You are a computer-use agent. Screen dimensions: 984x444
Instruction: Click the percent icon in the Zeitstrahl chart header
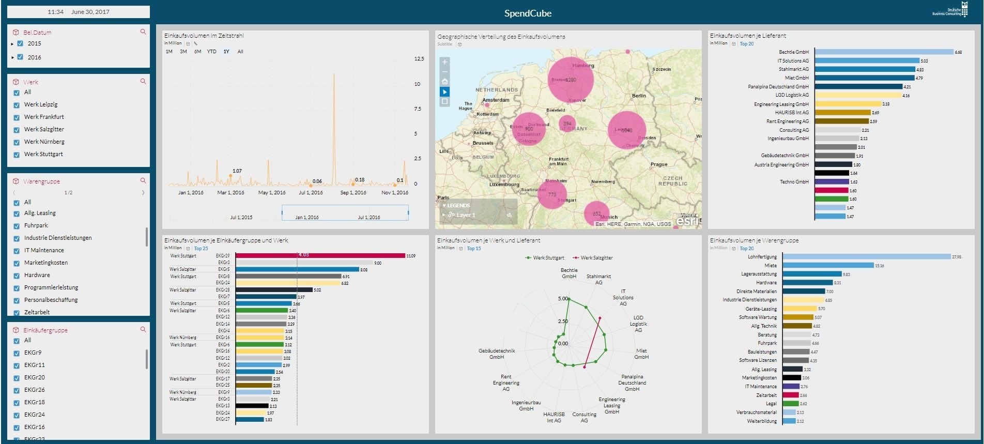[195, 43]
